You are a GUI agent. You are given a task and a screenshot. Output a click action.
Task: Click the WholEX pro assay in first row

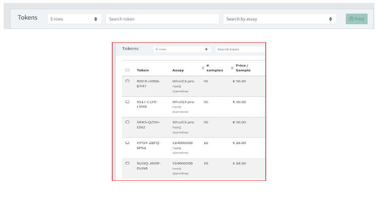pyautogui.click(x=183, y=81)
